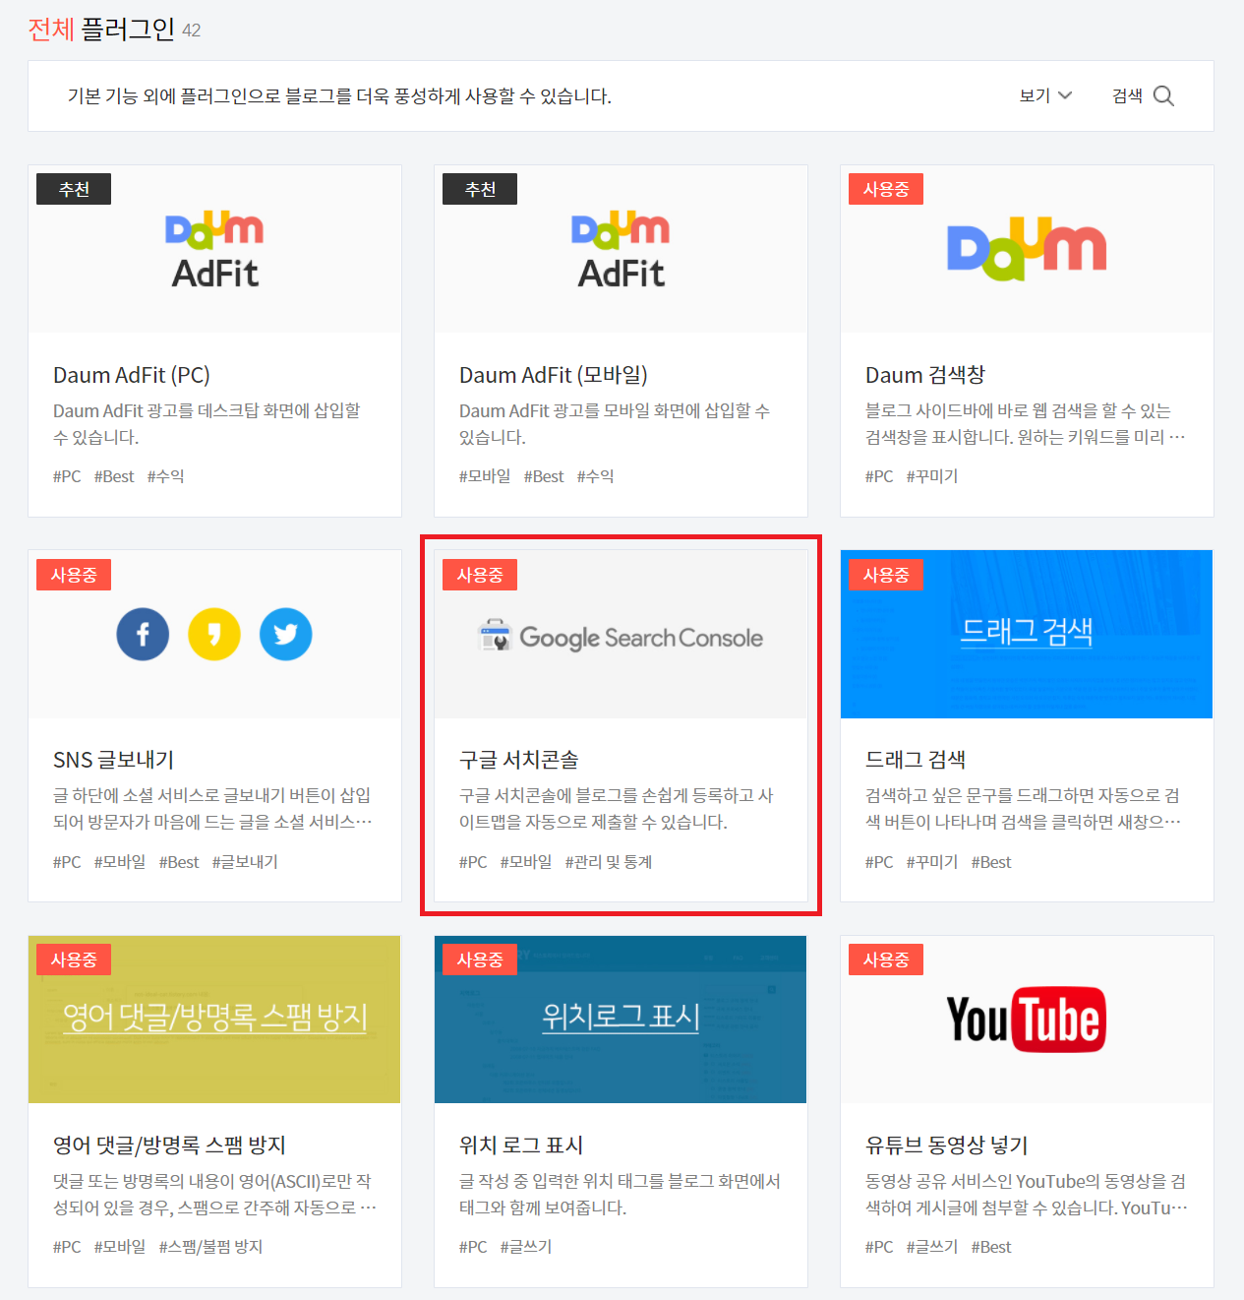Click #관리 및 통계 tag under 구글 서치콘솔

click(x=609, y=862)
